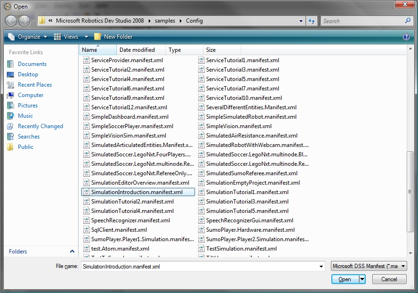This screenshot has height=293, width=418.
Task: Click the Recent Places icon
Action: coord(10,85)
